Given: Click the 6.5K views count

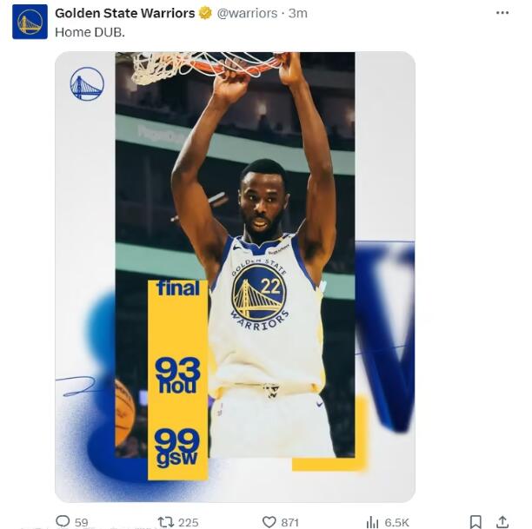Looking at the screenshot, I should 396,522.
